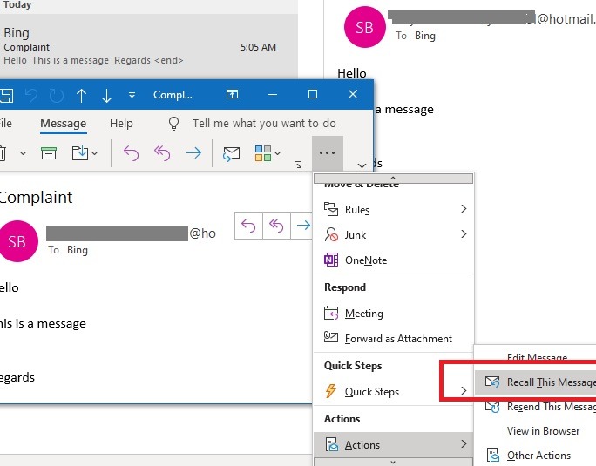Click the SB avatar in reading pane
This screenshot has height=466, width=596.
tap(364, 27)
